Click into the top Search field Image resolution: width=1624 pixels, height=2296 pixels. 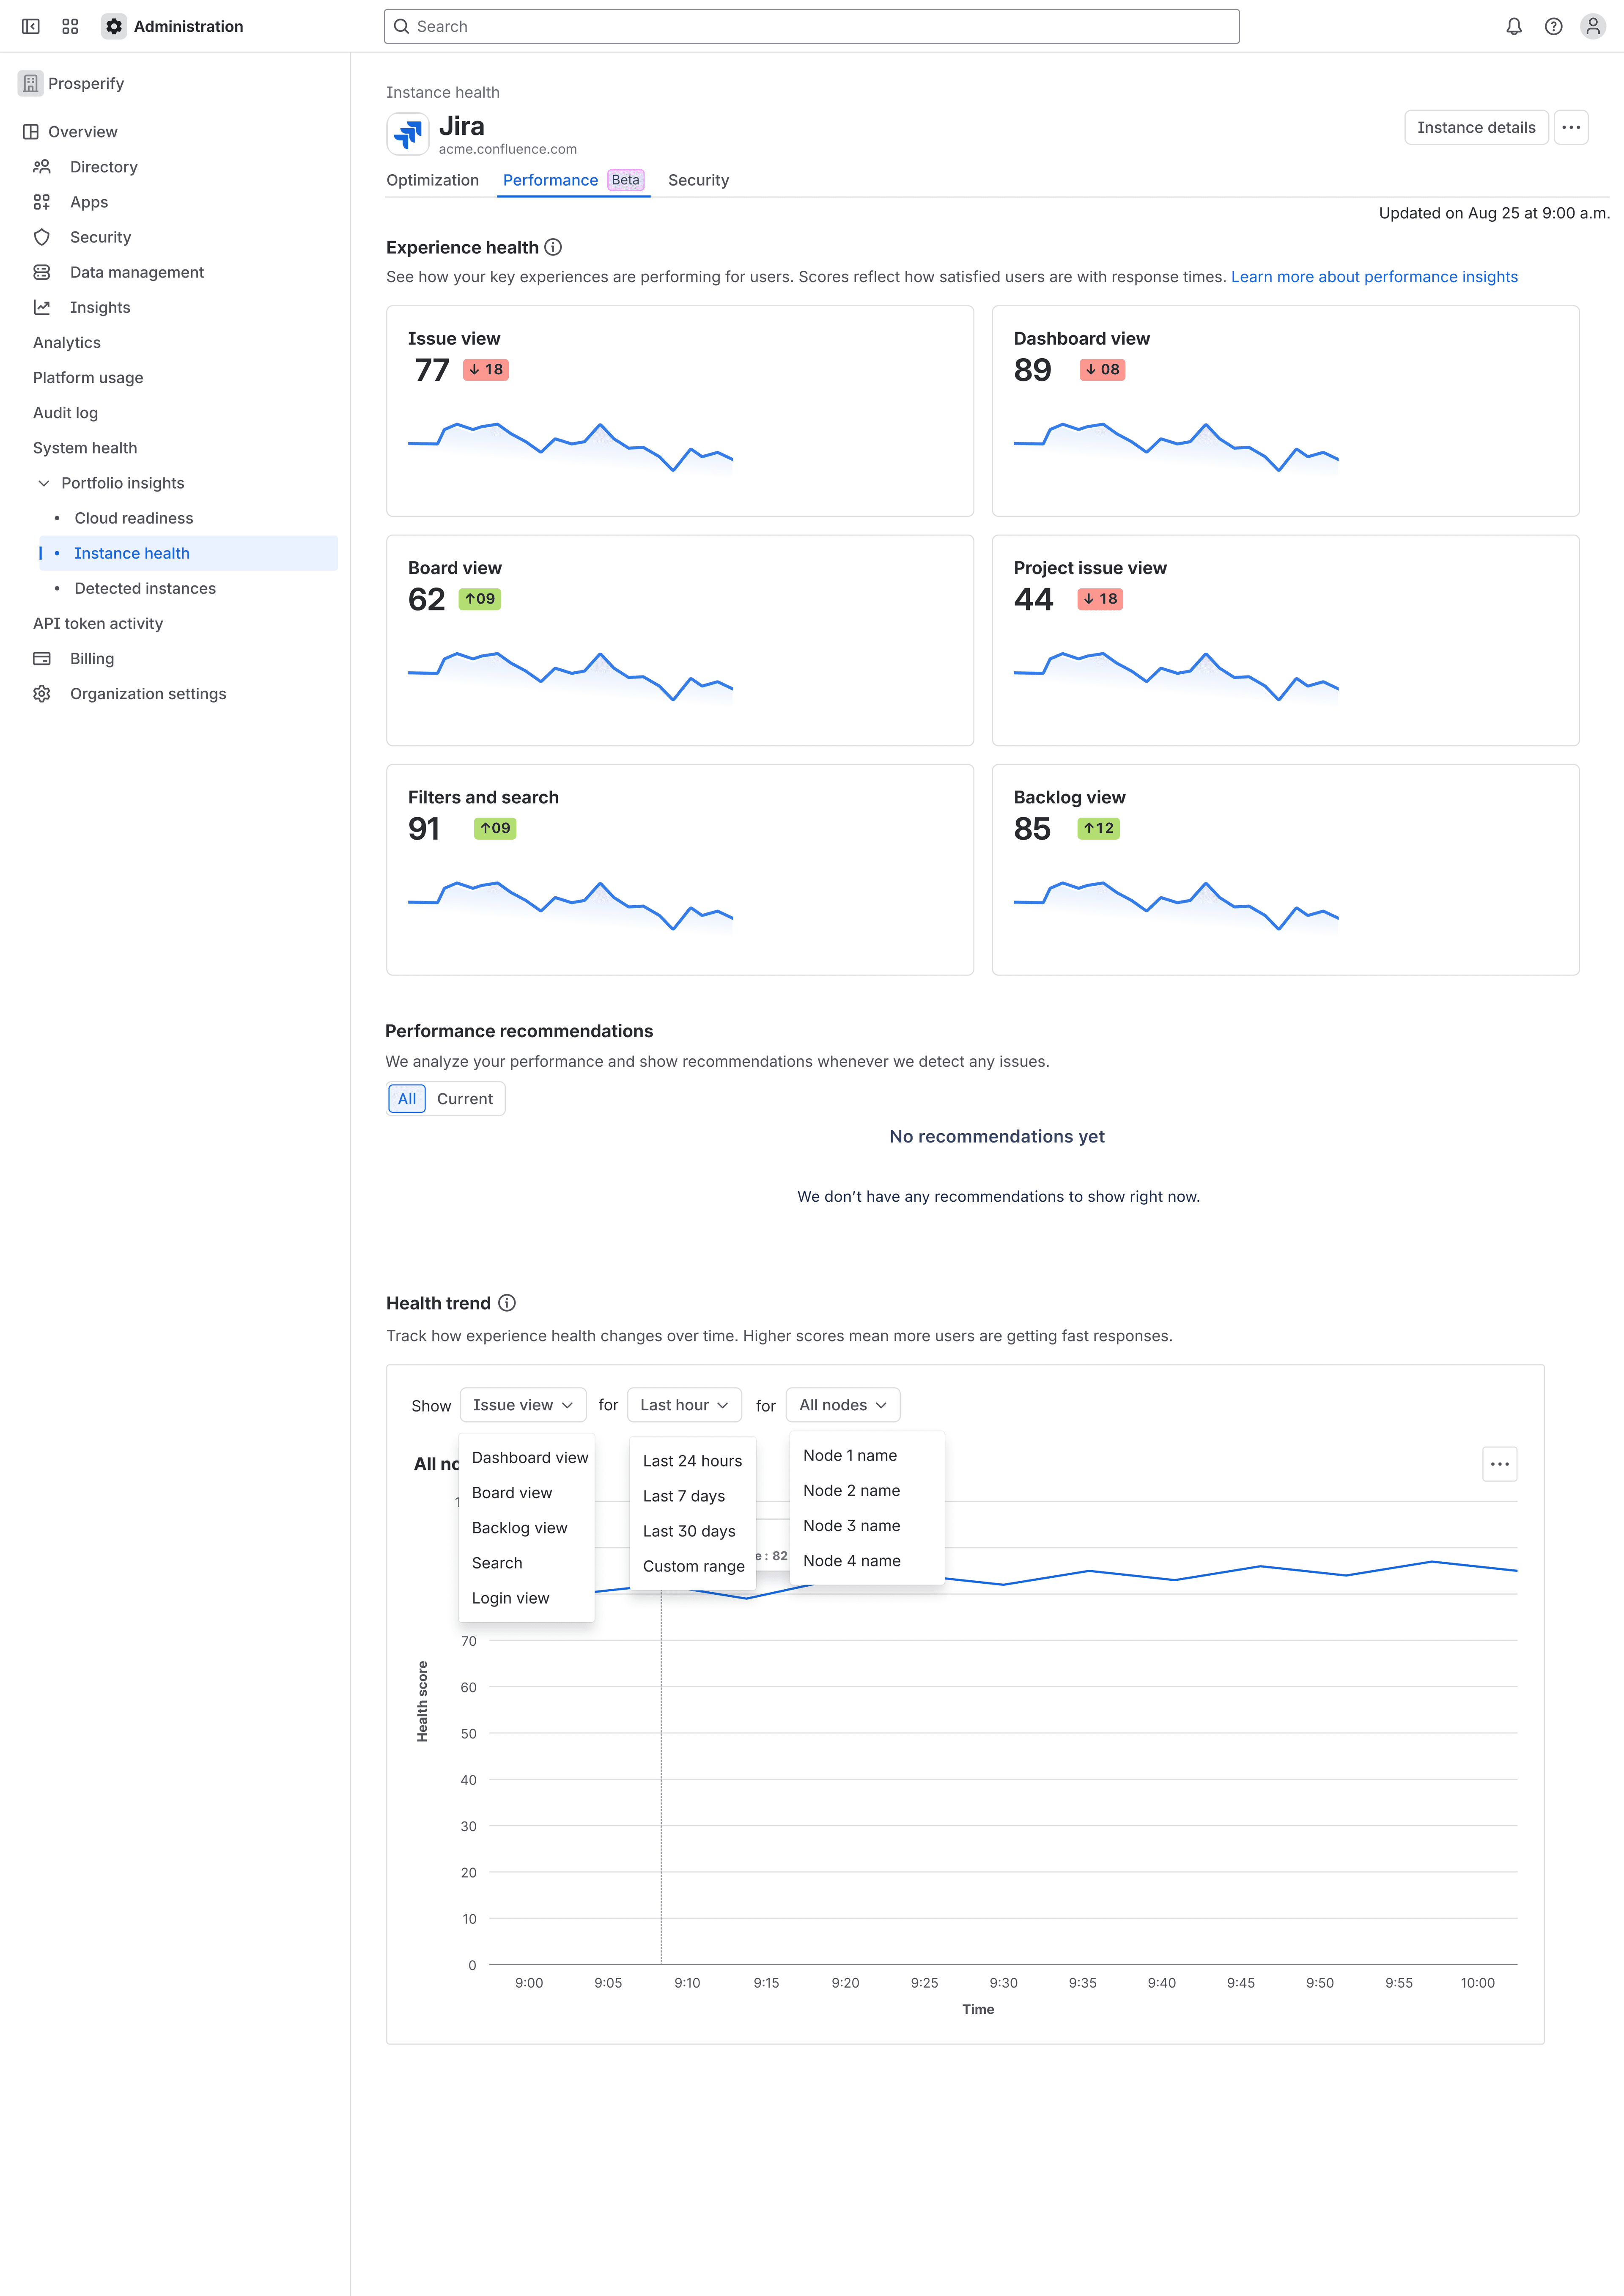pos(812,27)
